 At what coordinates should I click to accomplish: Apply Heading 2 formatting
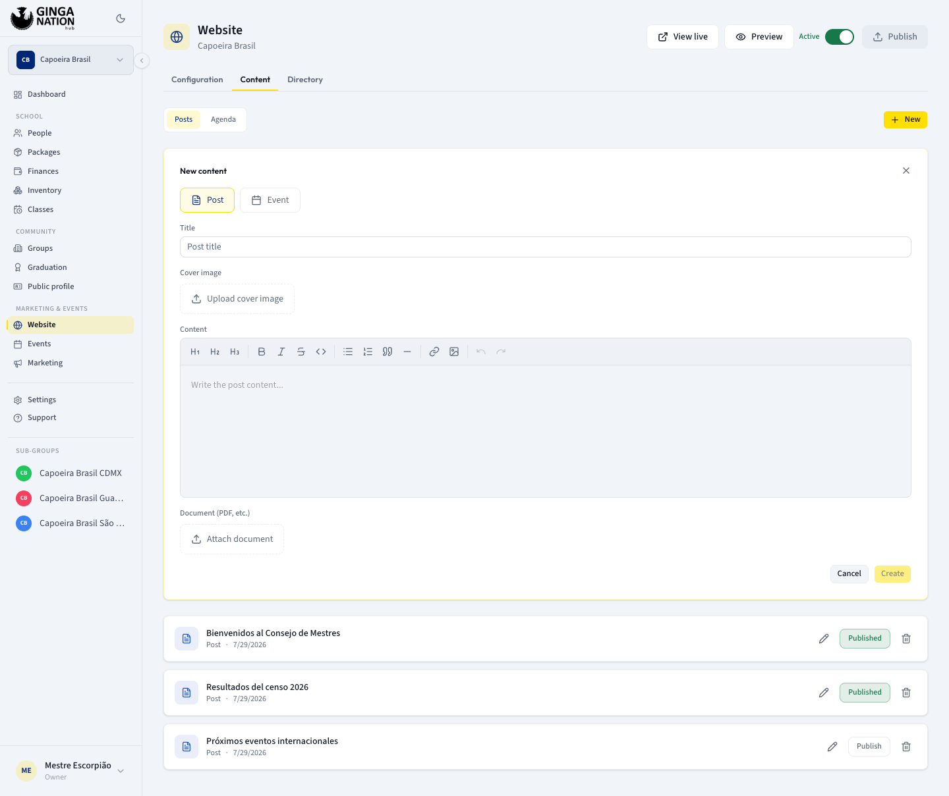tap(215, 352)
